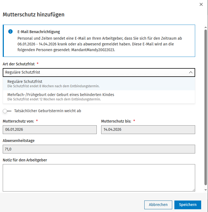Click recipient MandantMandy20022023 in notification text

tap(93, 50)
